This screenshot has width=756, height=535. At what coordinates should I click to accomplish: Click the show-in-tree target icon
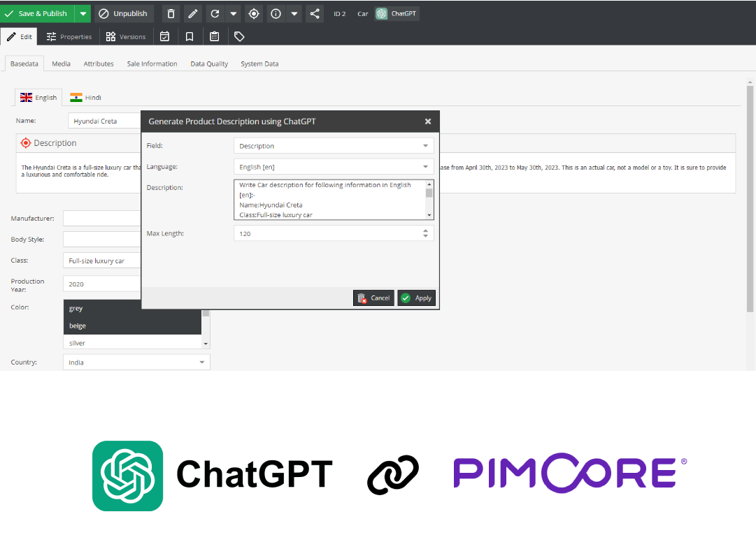(254, 13)
